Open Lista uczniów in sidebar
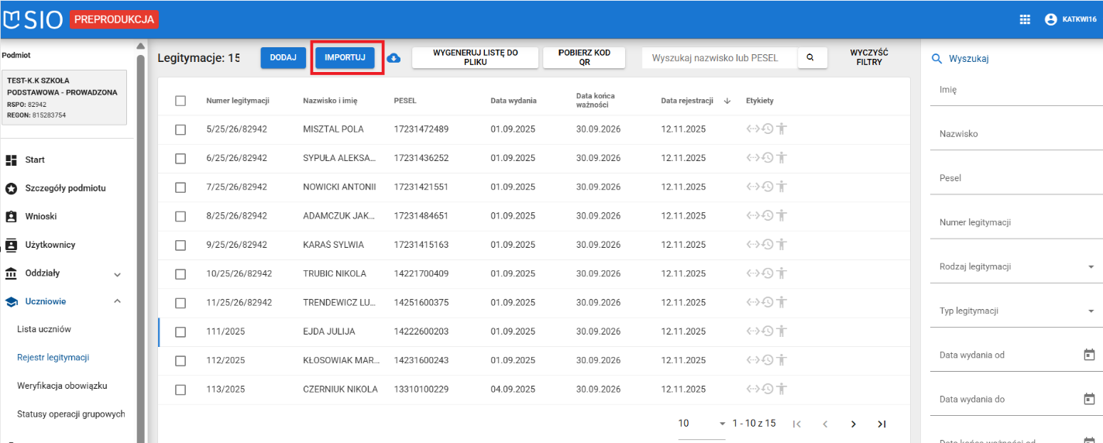The height and width of the screenshot is (443, 1103). [x=44, y=329]
